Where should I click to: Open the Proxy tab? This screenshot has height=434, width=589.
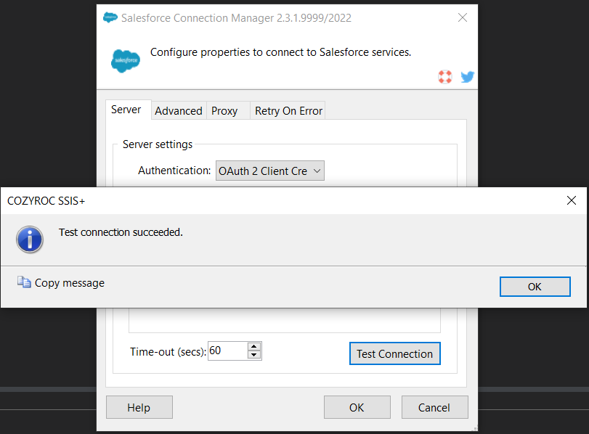[224, 110]
